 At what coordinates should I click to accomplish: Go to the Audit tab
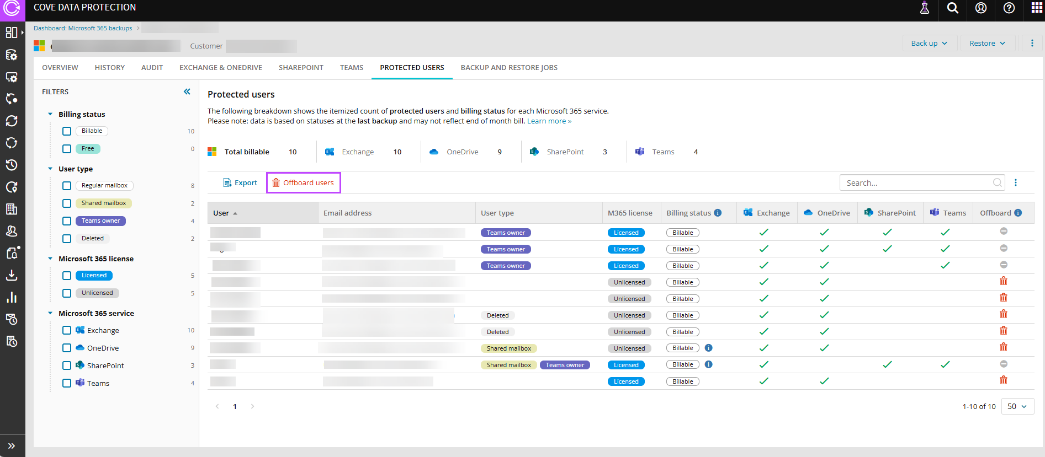[152, 68]
